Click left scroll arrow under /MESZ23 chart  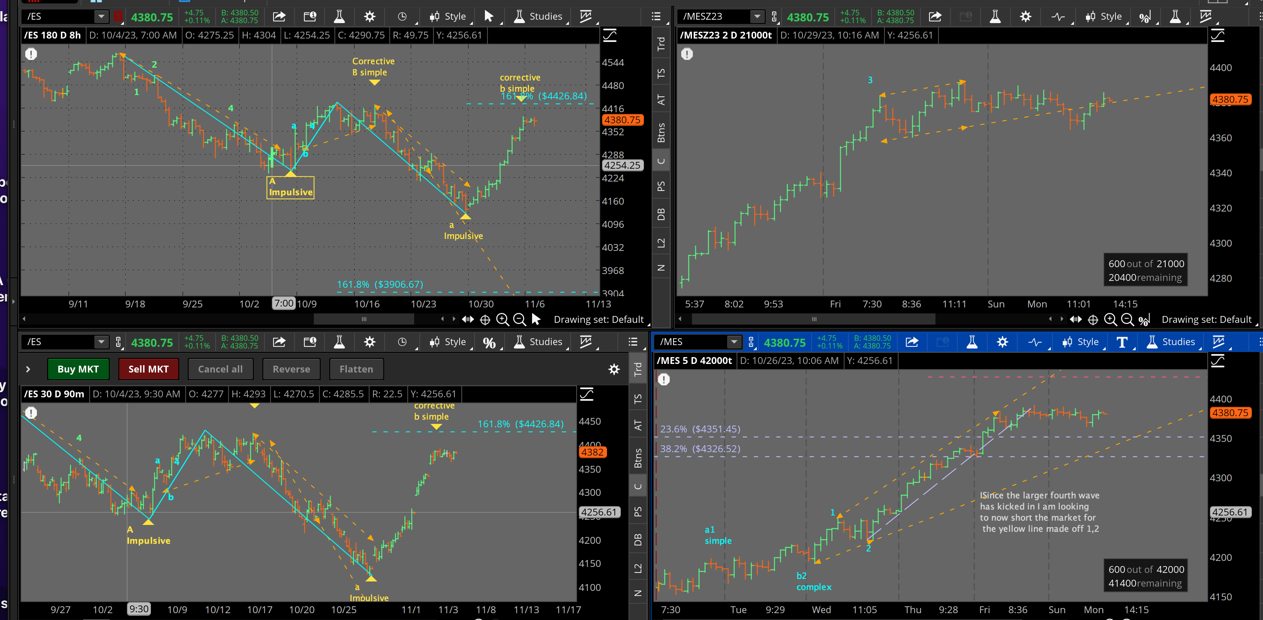point(680,319)
